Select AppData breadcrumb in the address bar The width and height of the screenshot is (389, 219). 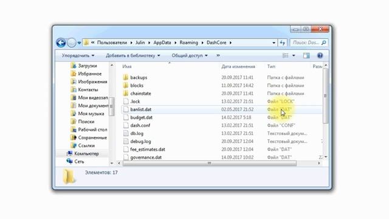(162, 43)
